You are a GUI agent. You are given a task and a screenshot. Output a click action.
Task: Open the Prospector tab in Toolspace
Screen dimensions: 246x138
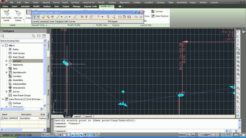click(48, 45)
